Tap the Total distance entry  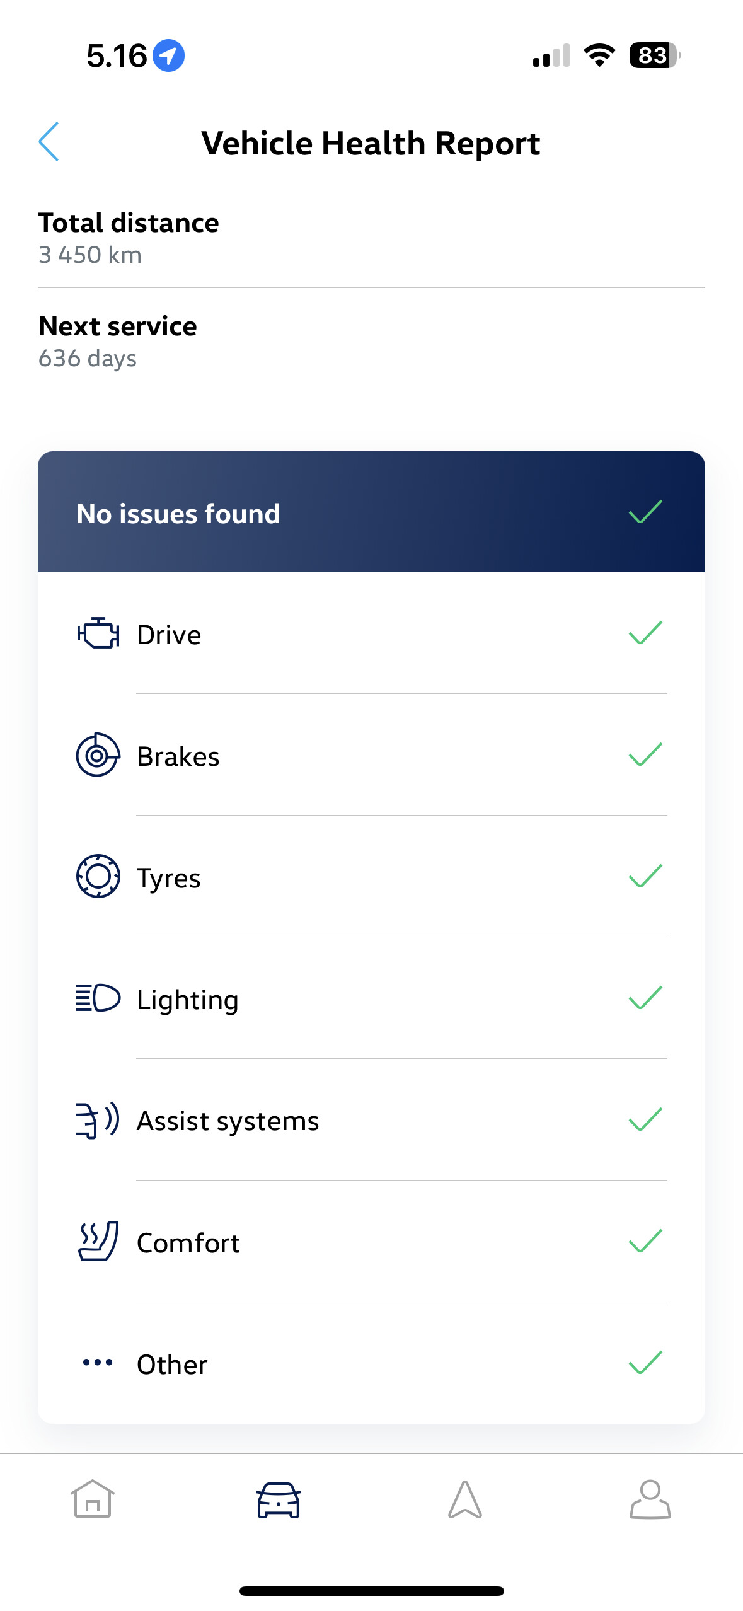point(371,238)
